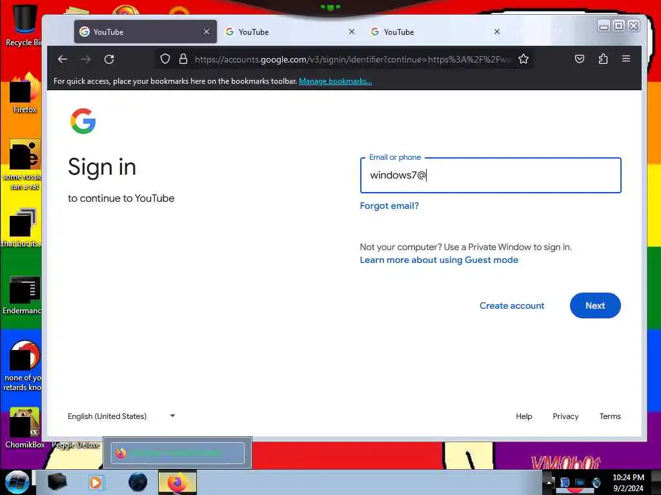Select the Firefox desktop shortcut

tap(25, 93)
